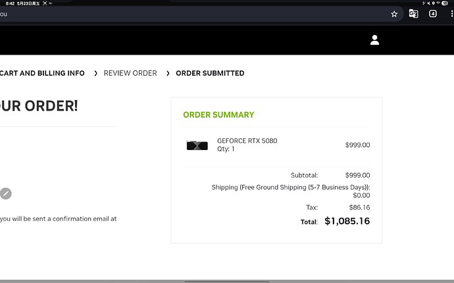Viewport: 454px width, 283px height.
Task: Tap the battery indicator in status bar
Action: (x=445, y=3)
